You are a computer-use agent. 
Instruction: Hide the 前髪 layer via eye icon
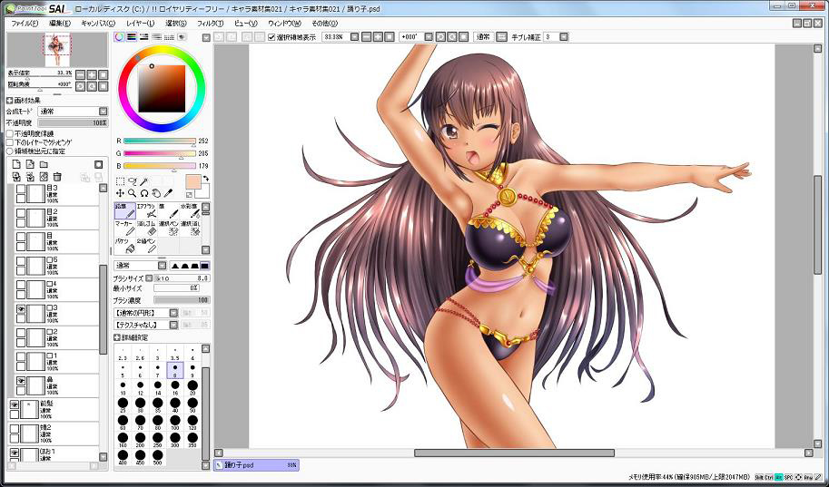pyautogui.click(x=15, y=405)
